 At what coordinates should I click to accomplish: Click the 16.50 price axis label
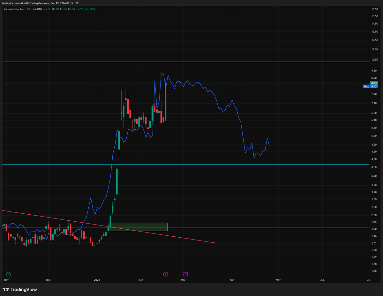(x=374, y=10)
